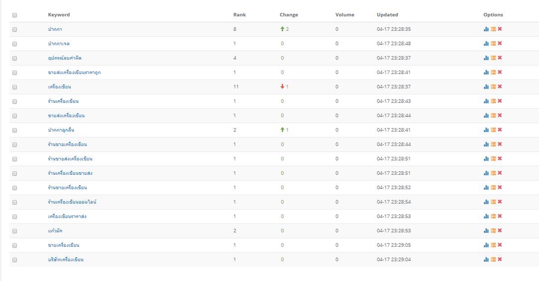The width and height of the screenshot is (539, 281).
Task: Click the Rank column header
Action: (240, 15)
